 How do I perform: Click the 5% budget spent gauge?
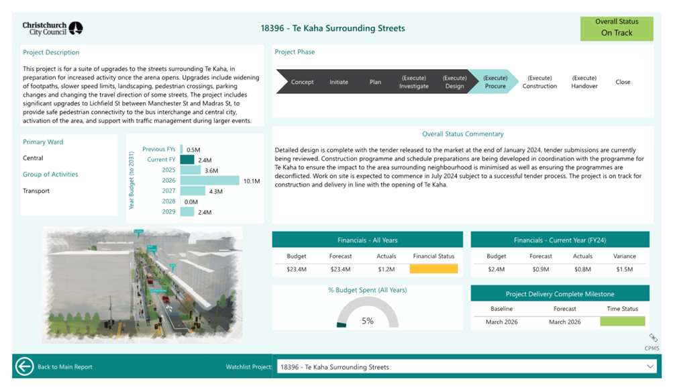[x=368, y=313]
